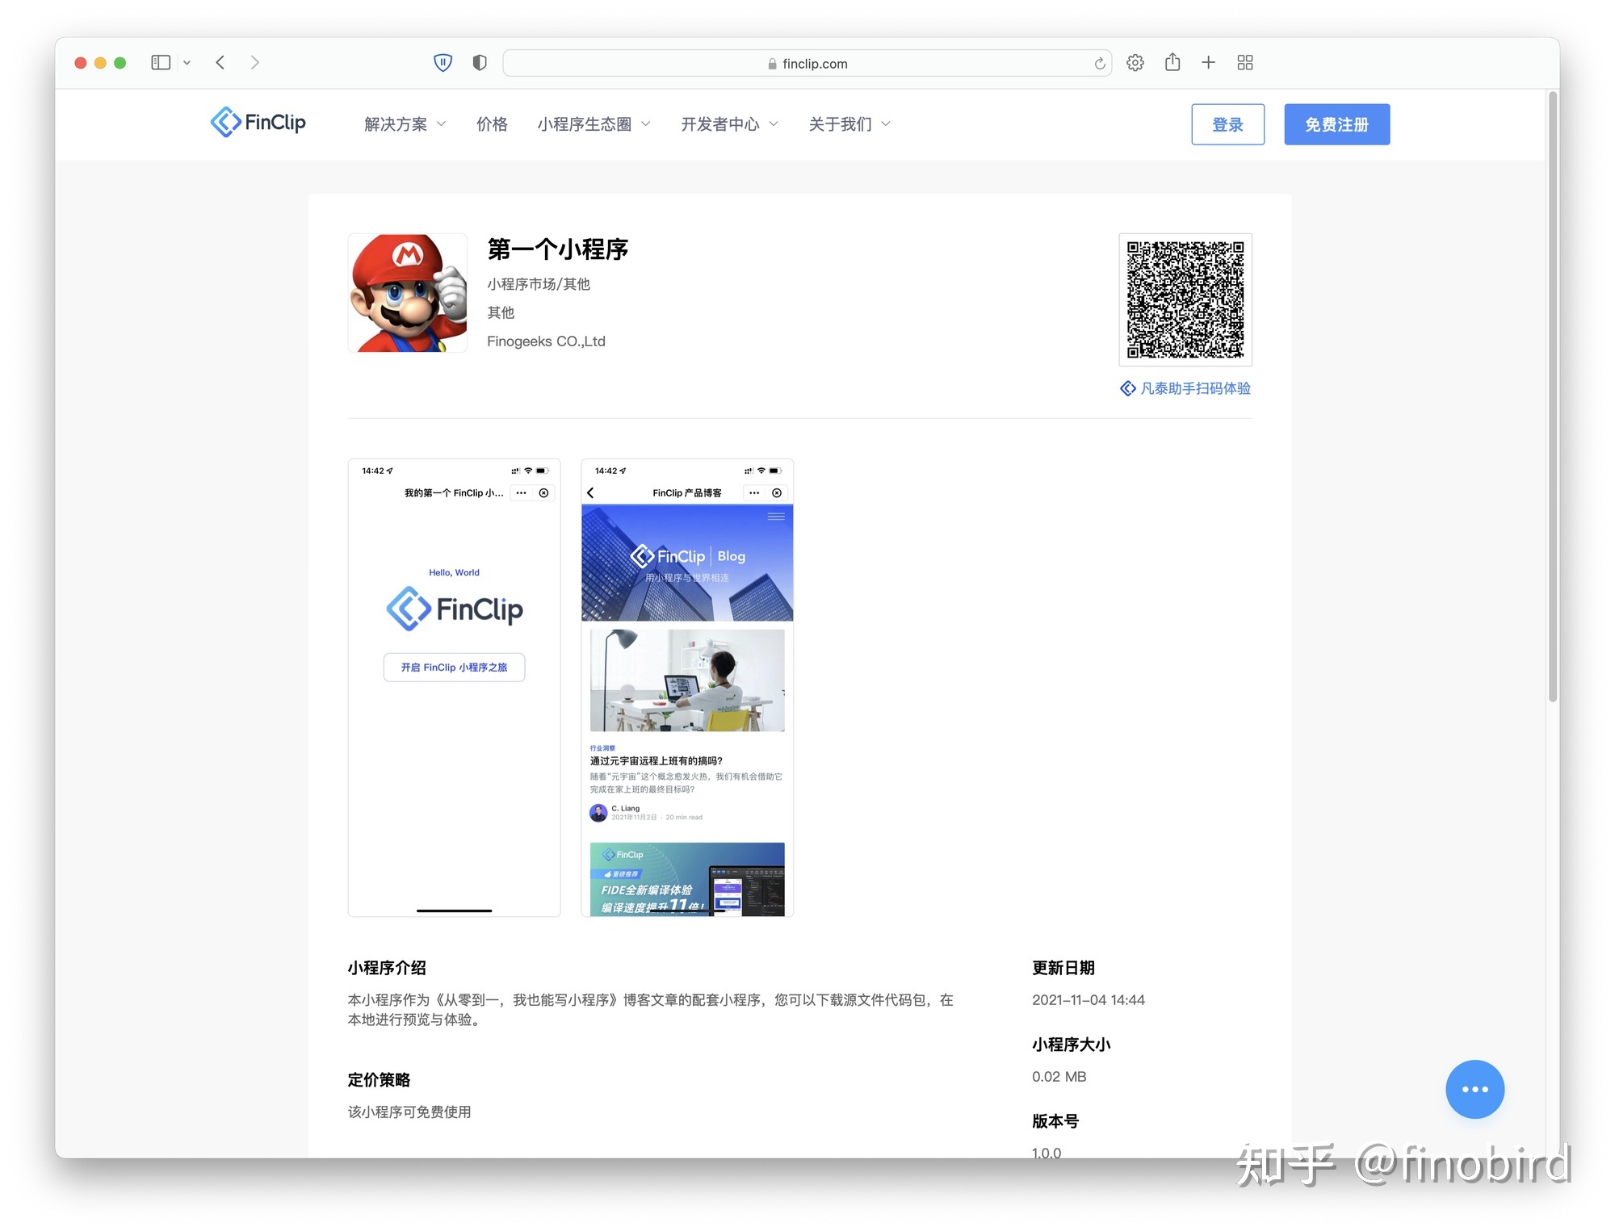Open the gear extension icon in toolbar

tap(1135, 62)
